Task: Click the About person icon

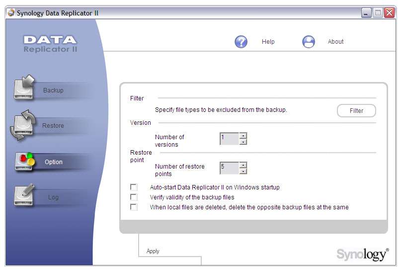Action: coord(309,42)
